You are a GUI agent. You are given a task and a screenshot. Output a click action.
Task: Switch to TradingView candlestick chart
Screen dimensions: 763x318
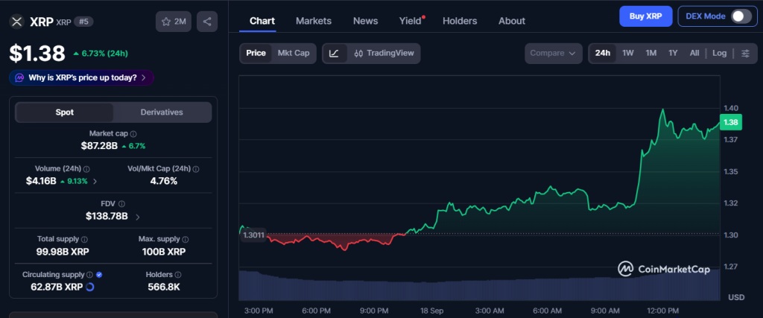pos(384,54)
